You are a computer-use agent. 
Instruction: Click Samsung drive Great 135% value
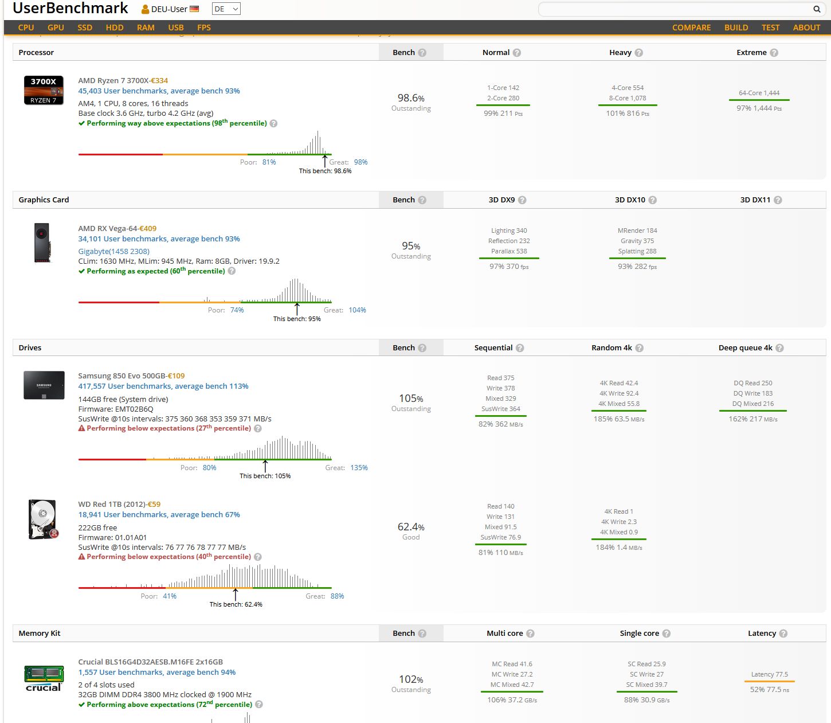pos(359,468)
